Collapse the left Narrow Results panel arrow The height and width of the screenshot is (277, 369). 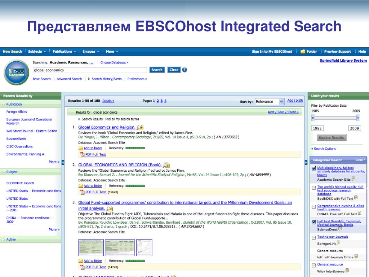[x=63, y=162]
